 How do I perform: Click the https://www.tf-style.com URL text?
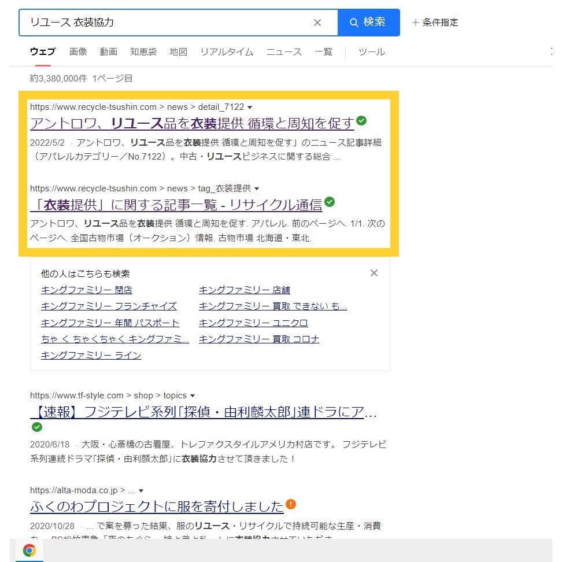pyautogui.click(x=77, y=395)
